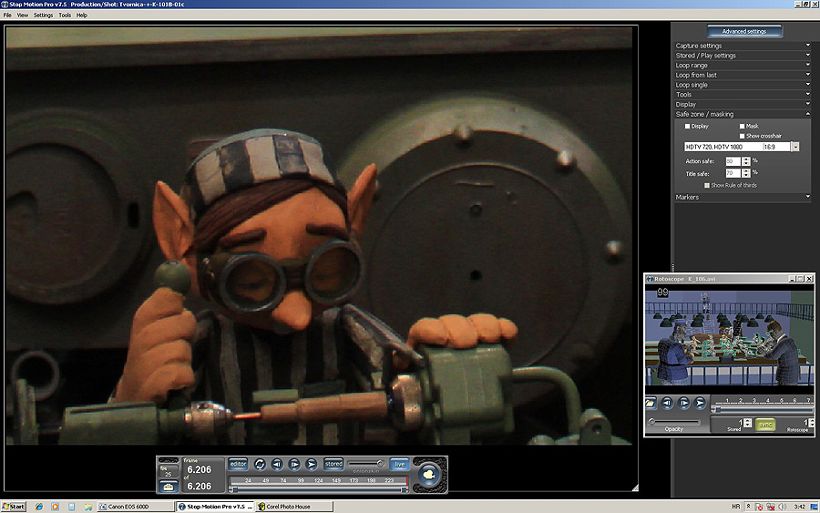
Task: Expand Loop from last section
Action: pyautogui.click(x=743, y=75)
